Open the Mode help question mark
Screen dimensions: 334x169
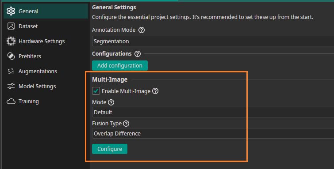(x=111, y=102)
